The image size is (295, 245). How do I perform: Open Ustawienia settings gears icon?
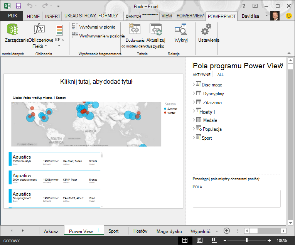[206, 29]
